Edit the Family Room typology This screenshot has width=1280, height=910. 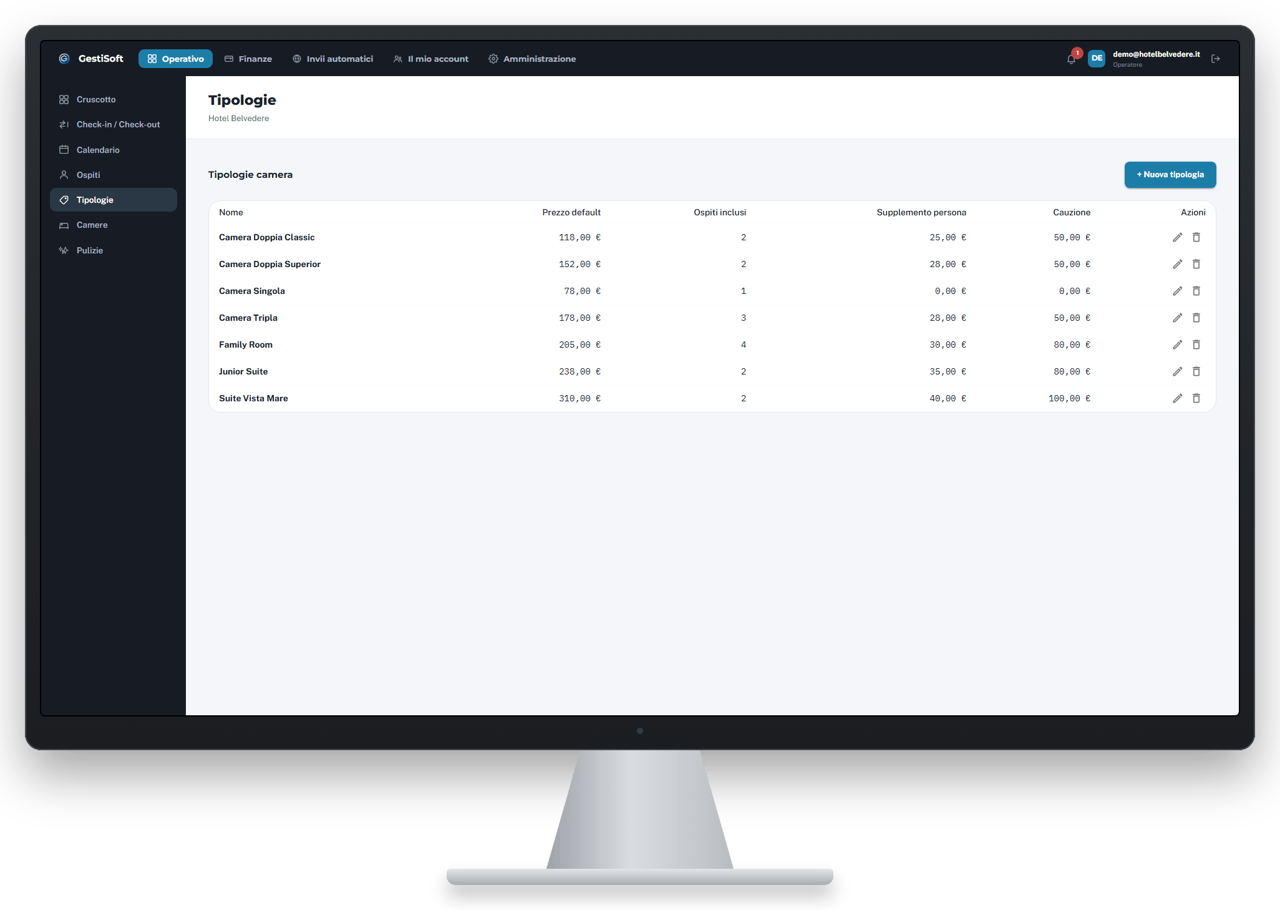click(1177, 345)
